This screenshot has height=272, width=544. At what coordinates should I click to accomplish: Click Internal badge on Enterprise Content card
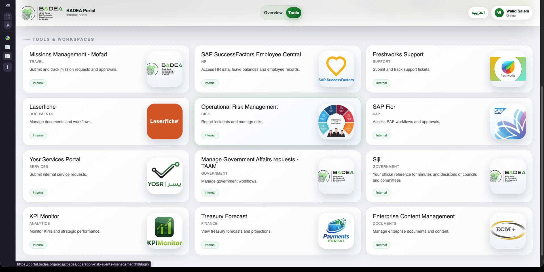(382, 245)
